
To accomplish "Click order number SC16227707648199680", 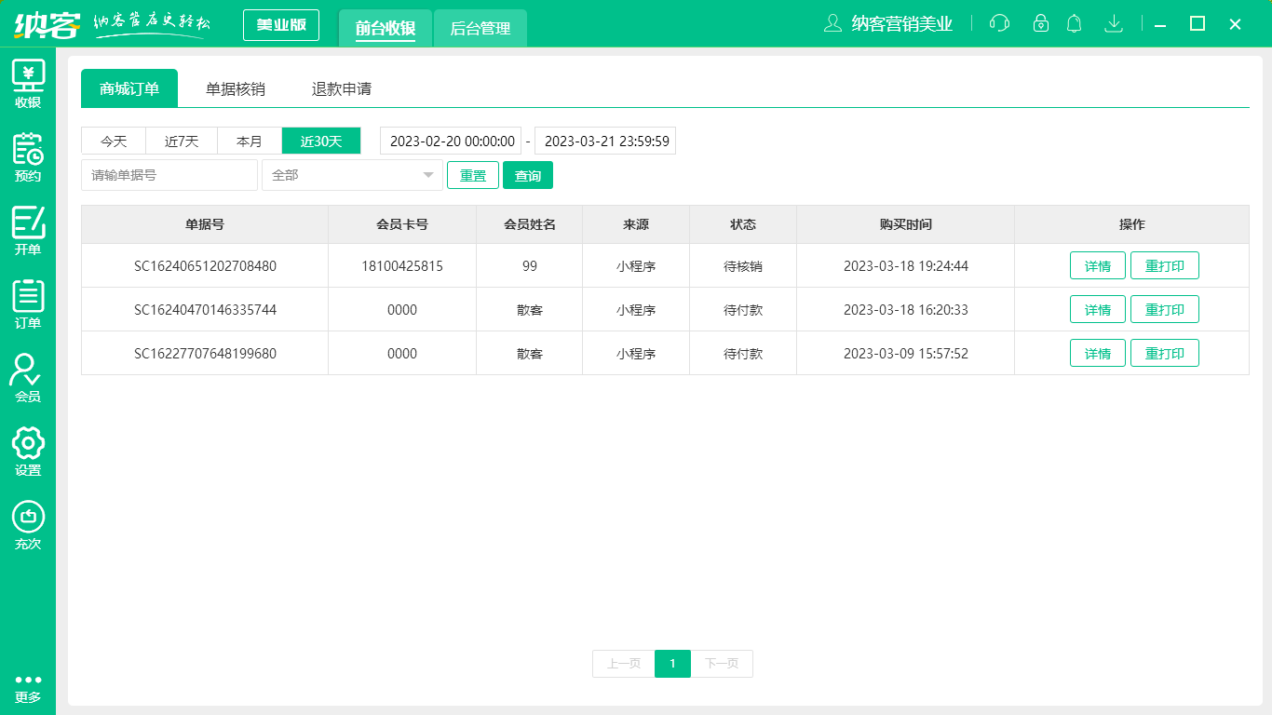I will coord(205,354).
